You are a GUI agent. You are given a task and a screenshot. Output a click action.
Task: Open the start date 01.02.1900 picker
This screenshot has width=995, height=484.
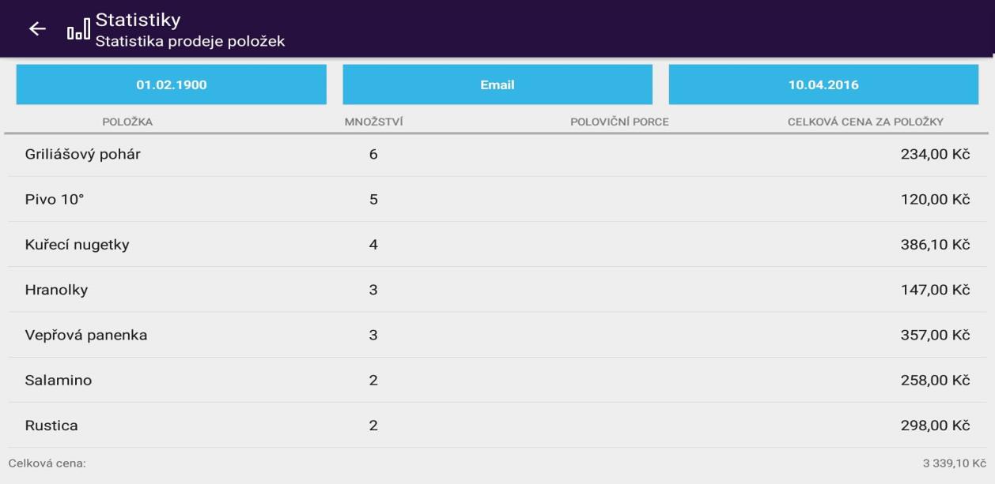[172, 85]
